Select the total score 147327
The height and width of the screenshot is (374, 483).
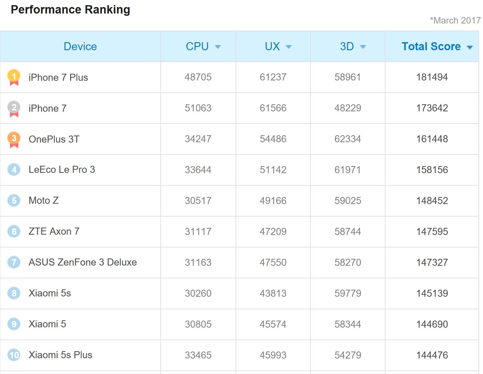pos(432,263)
